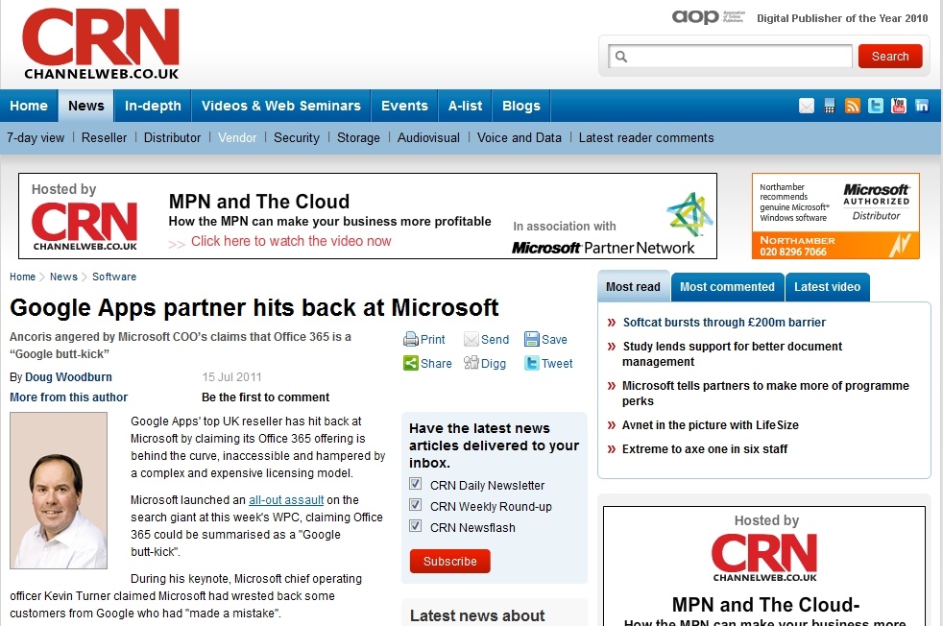Follow the all-out assault link
Image resolution: width=943 pixels, height=626 pixels.
[x=286, y=499]
